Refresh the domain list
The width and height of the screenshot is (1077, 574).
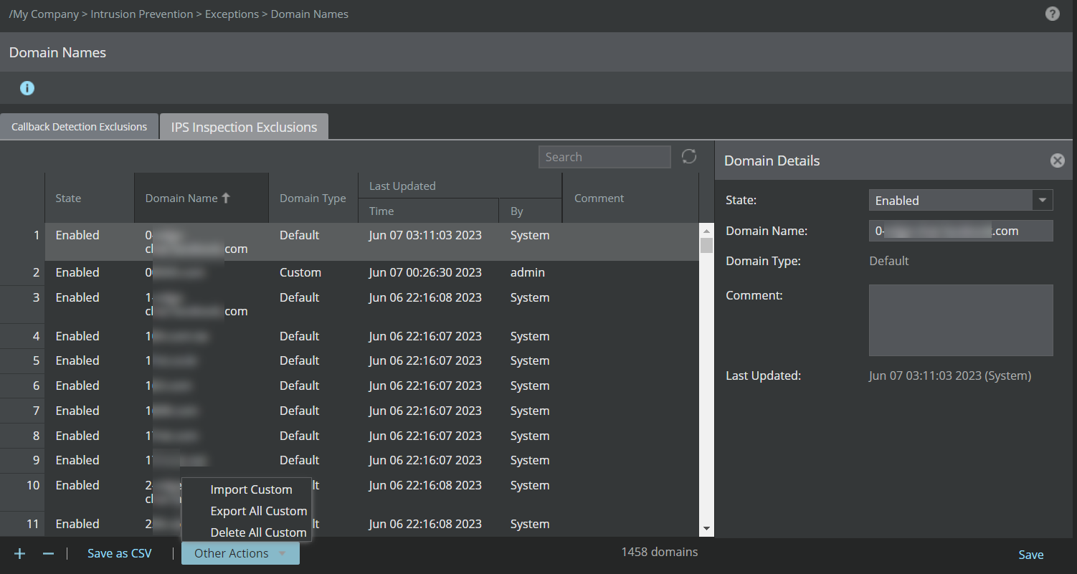689,156
